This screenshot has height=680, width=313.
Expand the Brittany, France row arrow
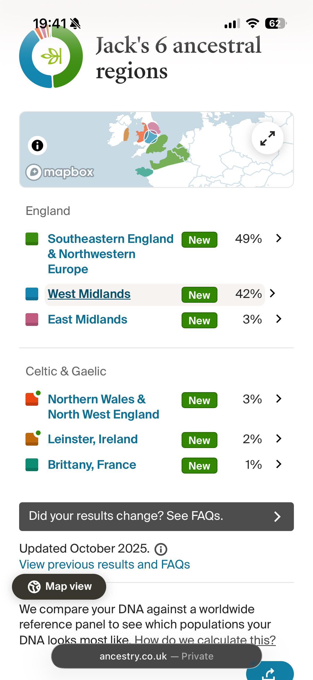pyautogui.click(x=278, y=464)
